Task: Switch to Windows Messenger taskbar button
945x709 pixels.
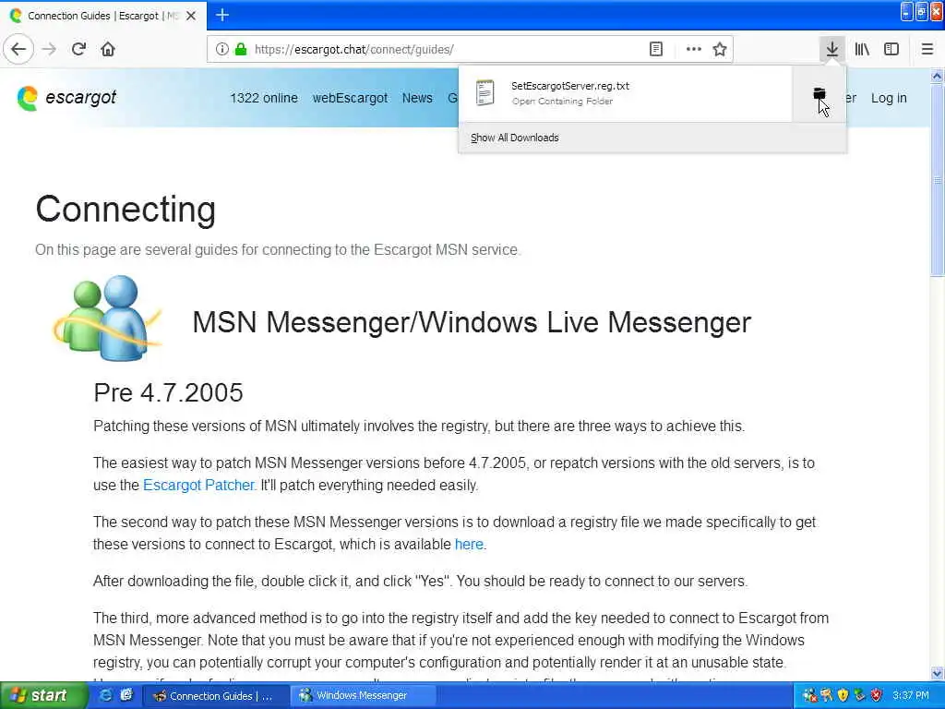Action: [364, 696]
